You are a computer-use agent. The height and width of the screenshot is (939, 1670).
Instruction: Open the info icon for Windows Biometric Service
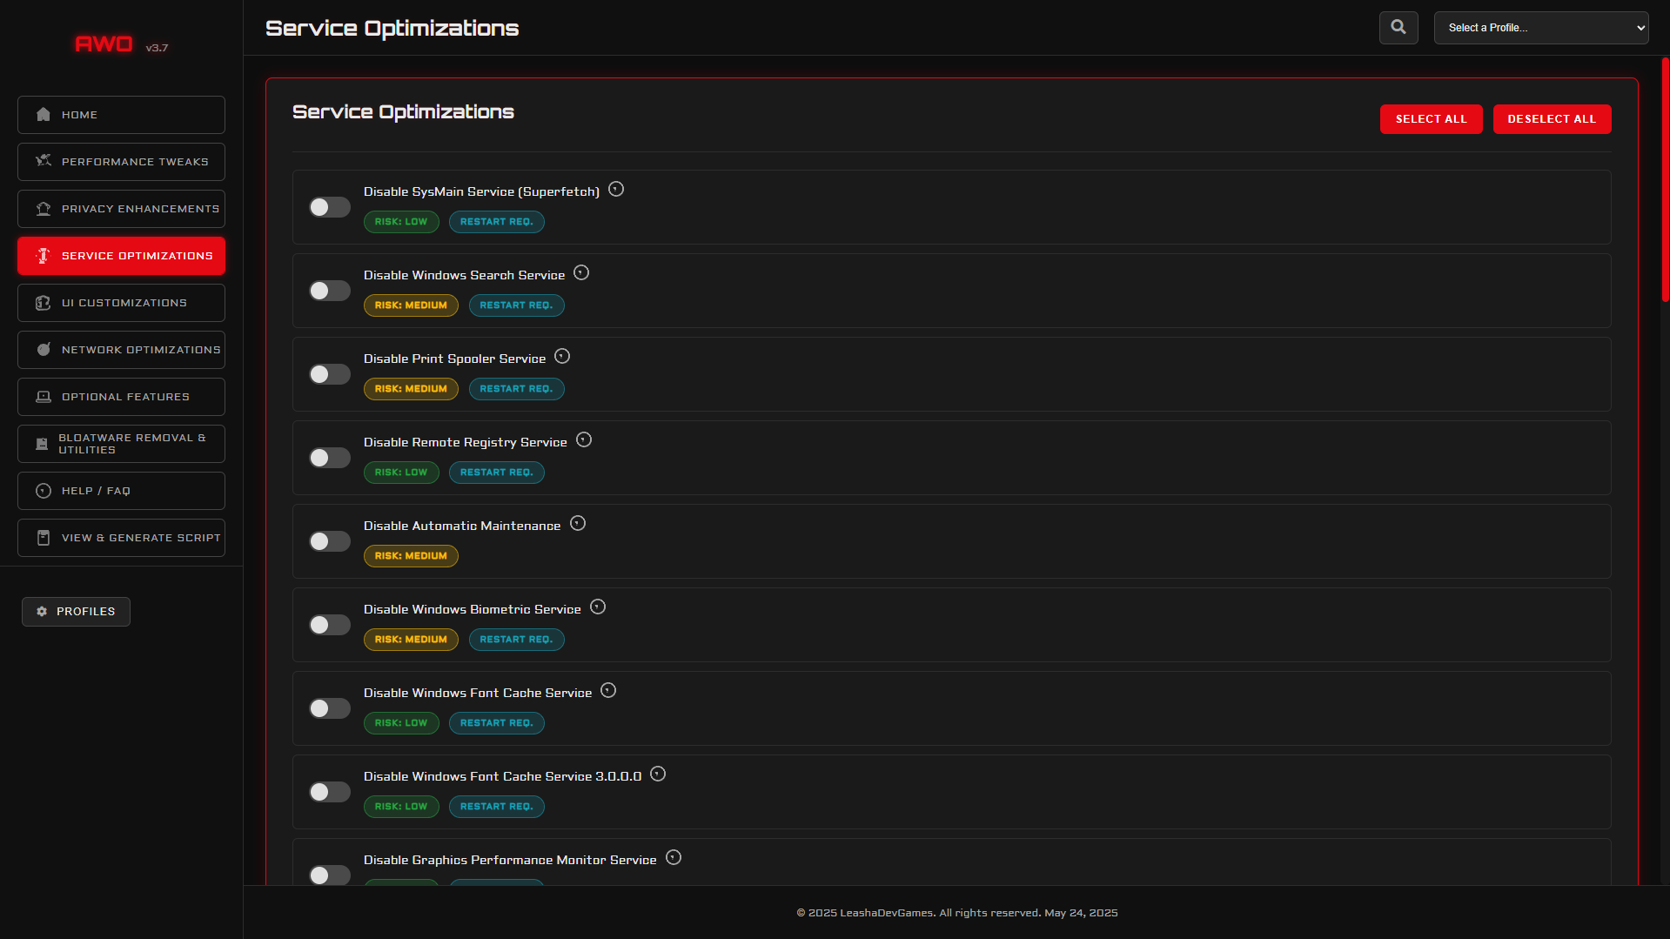click(598, 607)
